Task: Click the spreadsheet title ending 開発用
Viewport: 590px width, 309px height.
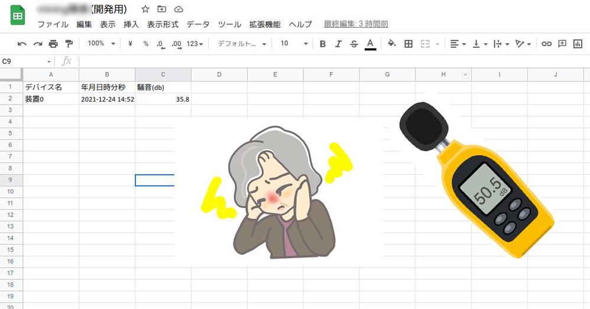Action: (82, 9)
